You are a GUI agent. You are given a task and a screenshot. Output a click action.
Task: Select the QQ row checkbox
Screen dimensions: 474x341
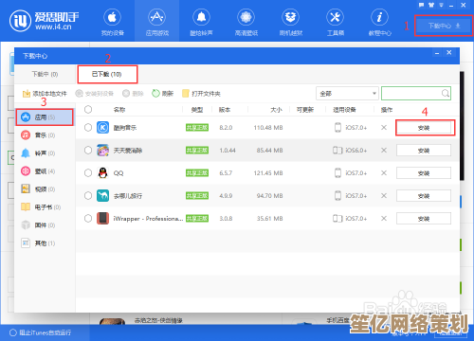(x=88, y=173)
